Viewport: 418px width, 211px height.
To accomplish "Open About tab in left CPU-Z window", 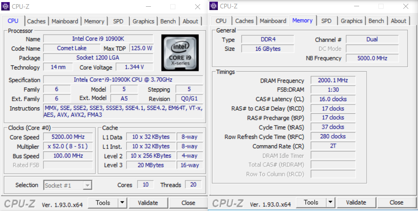I will 190,21.
